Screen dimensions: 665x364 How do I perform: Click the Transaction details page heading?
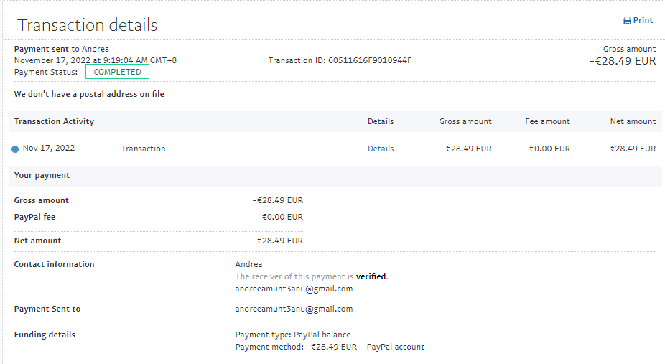pos(87,26)
